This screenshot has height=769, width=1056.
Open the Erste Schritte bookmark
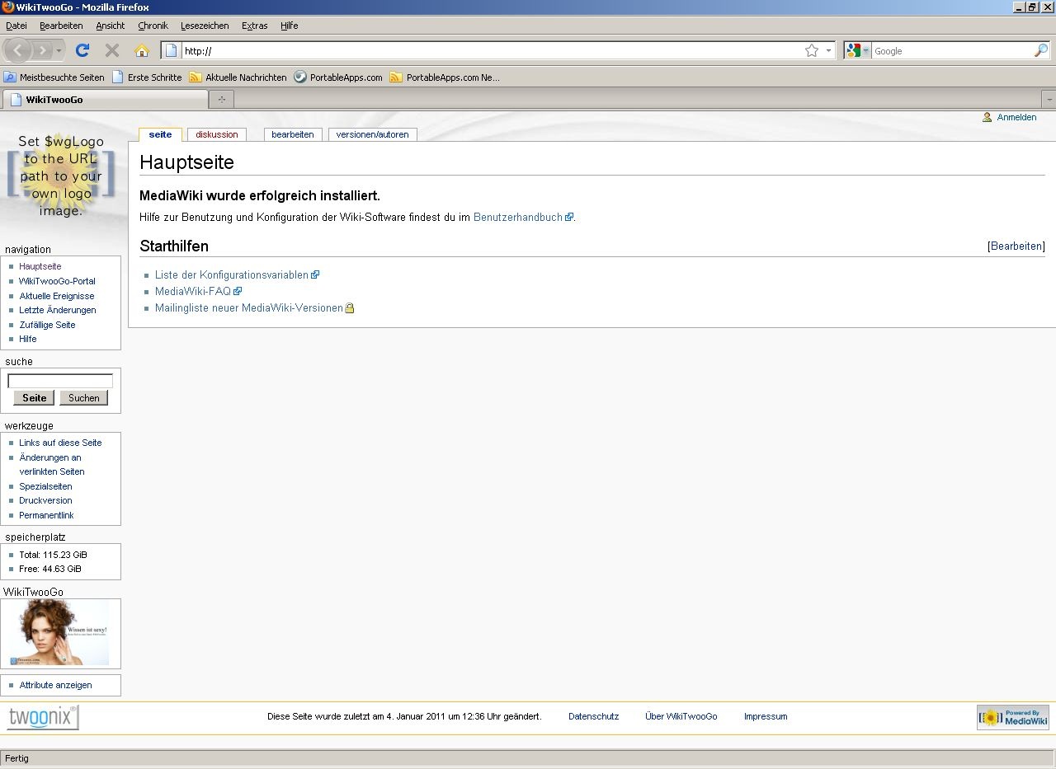(x=147, y=77)
